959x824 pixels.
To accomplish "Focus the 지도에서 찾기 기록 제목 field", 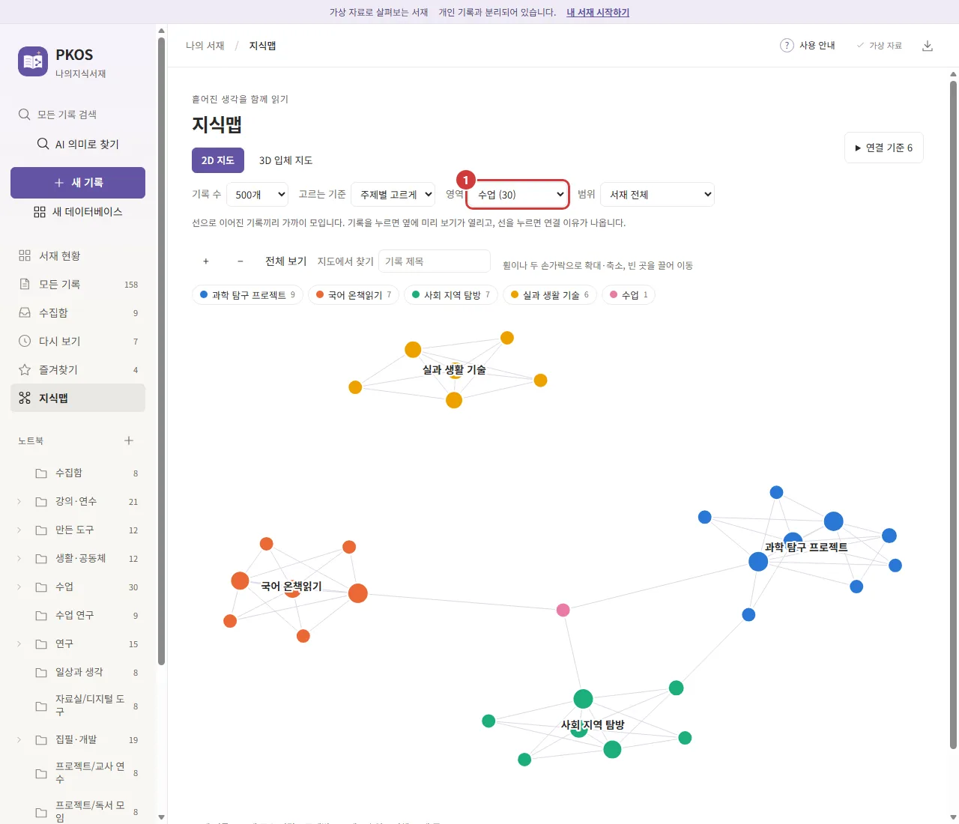I will click(x=435, y=261).
